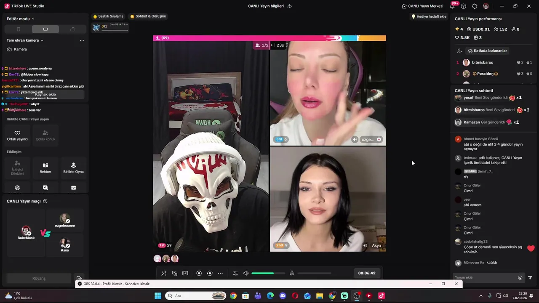
Task: Toggle the microphone in the bottom toolbar
Action: click(x=292, y=273)
